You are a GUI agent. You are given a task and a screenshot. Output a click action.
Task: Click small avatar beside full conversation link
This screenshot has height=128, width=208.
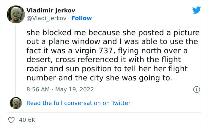click(15, 103)
